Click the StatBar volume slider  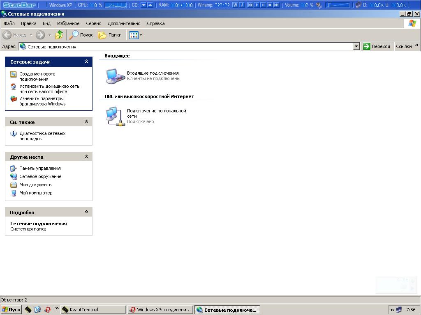click(338, 5)
